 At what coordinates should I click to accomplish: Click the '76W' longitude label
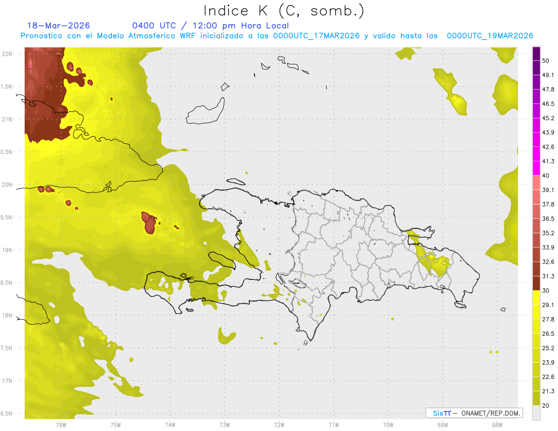pos(61,424)
